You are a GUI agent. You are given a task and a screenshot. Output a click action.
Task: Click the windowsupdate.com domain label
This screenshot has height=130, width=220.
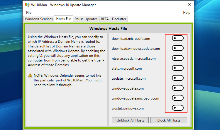[128, 88]
